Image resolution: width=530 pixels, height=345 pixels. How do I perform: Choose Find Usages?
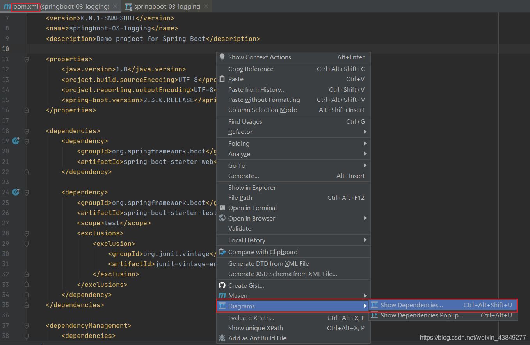tap(293, 122)
